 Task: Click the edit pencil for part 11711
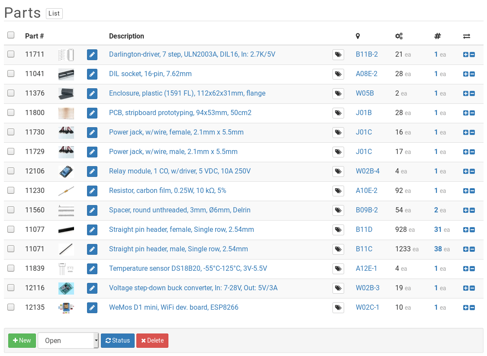click(x=92, y=55)
